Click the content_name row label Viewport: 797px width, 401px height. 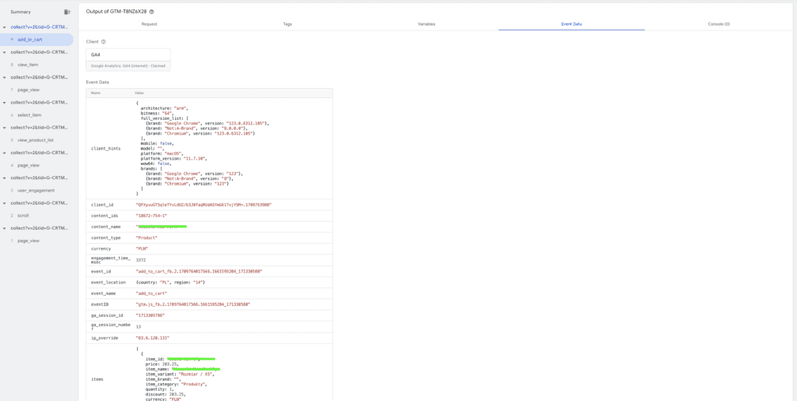[104, 227]
